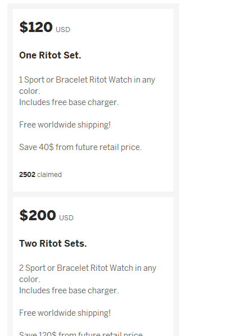Select the $120 price heading
This screenshot has height=336, width=232.
tap(36, 27)
